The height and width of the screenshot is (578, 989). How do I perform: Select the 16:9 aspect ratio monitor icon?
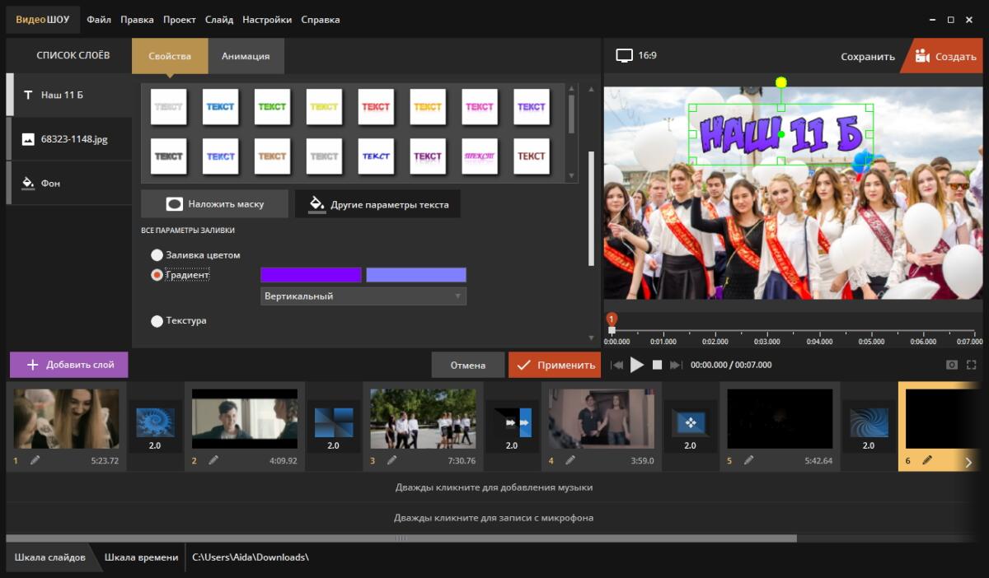(625, 56)
